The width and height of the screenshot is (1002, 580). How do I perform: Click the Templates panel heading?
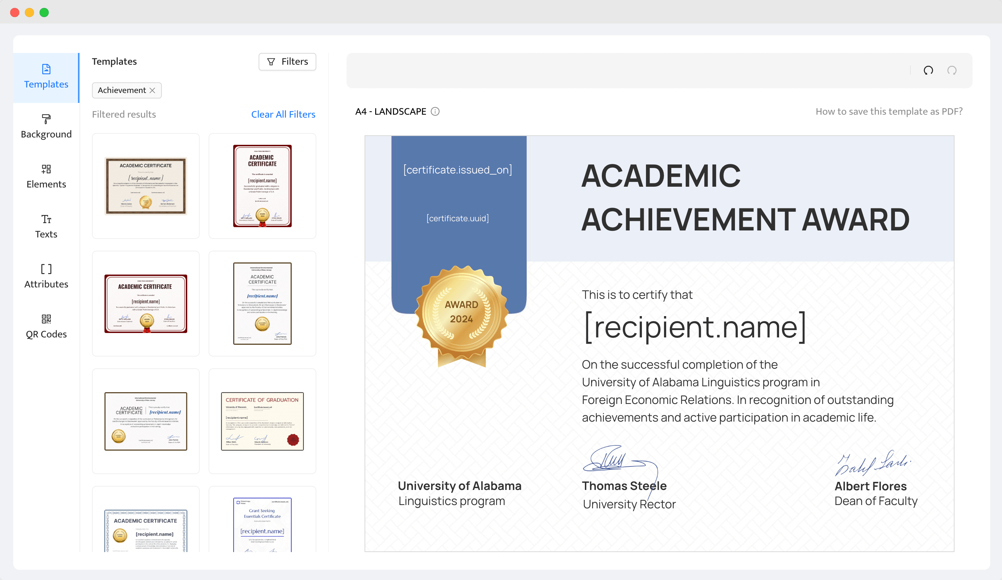point(114,62)
